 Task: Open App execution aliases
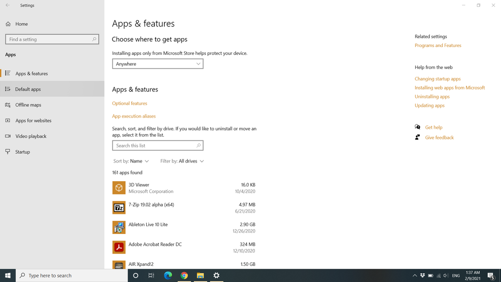pyautogui.click(x=134, y=116)
